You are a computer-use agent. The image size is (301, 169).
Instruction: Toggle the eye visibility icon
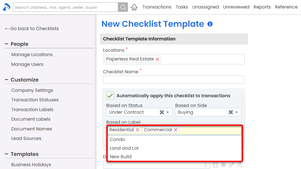coord(223,165)
